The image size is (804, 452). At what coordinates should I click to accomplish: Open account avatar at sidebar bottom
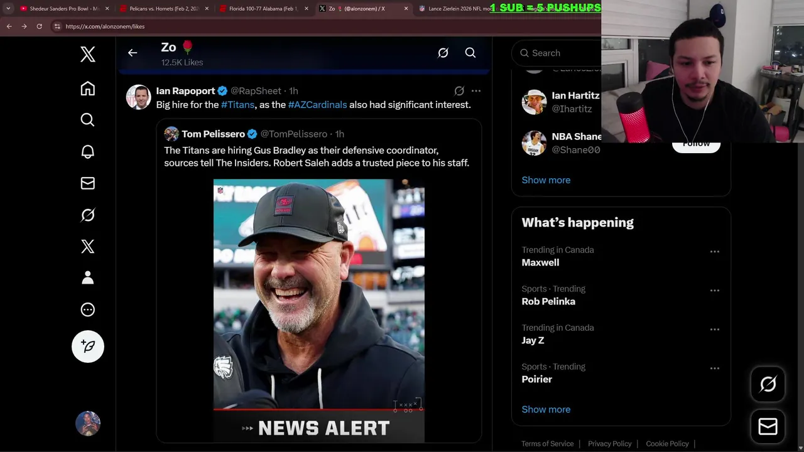click(88, 424)
